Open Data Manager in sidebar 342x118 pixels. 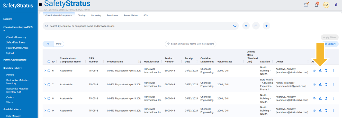pos(14,116)
